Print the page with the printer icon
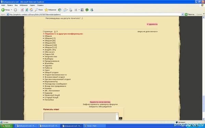Image resolution: width=205 pixels, height=128 pixels. tap(71, 10)
